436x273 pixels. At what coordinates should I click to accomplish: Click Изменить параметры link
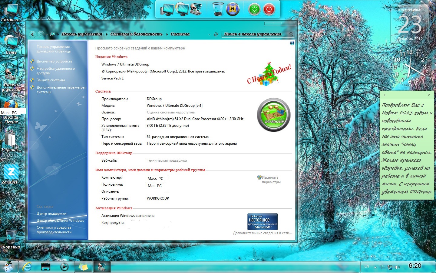(271, 180)
